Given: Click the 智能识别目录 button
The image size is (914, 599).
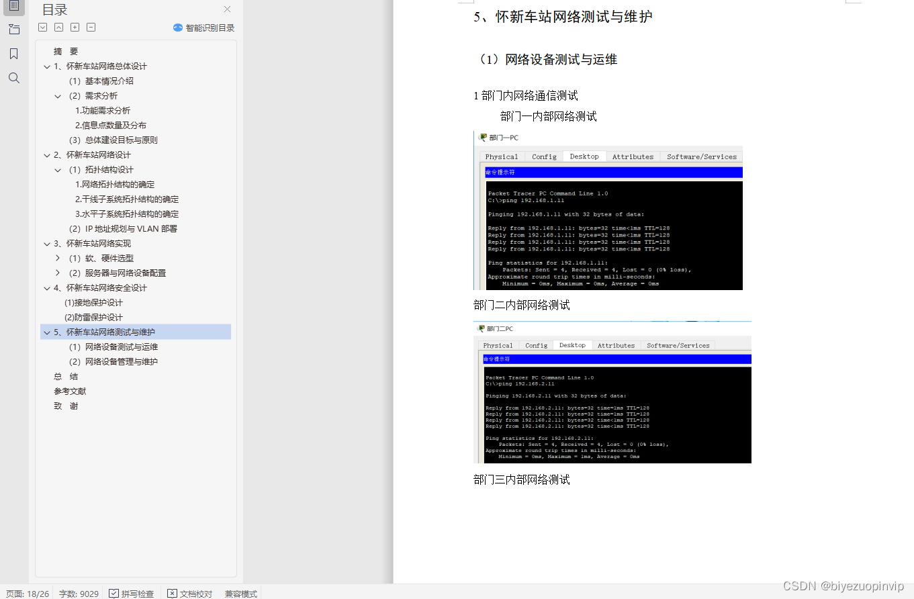Looking at the screenshot, I should pos(203,28).
